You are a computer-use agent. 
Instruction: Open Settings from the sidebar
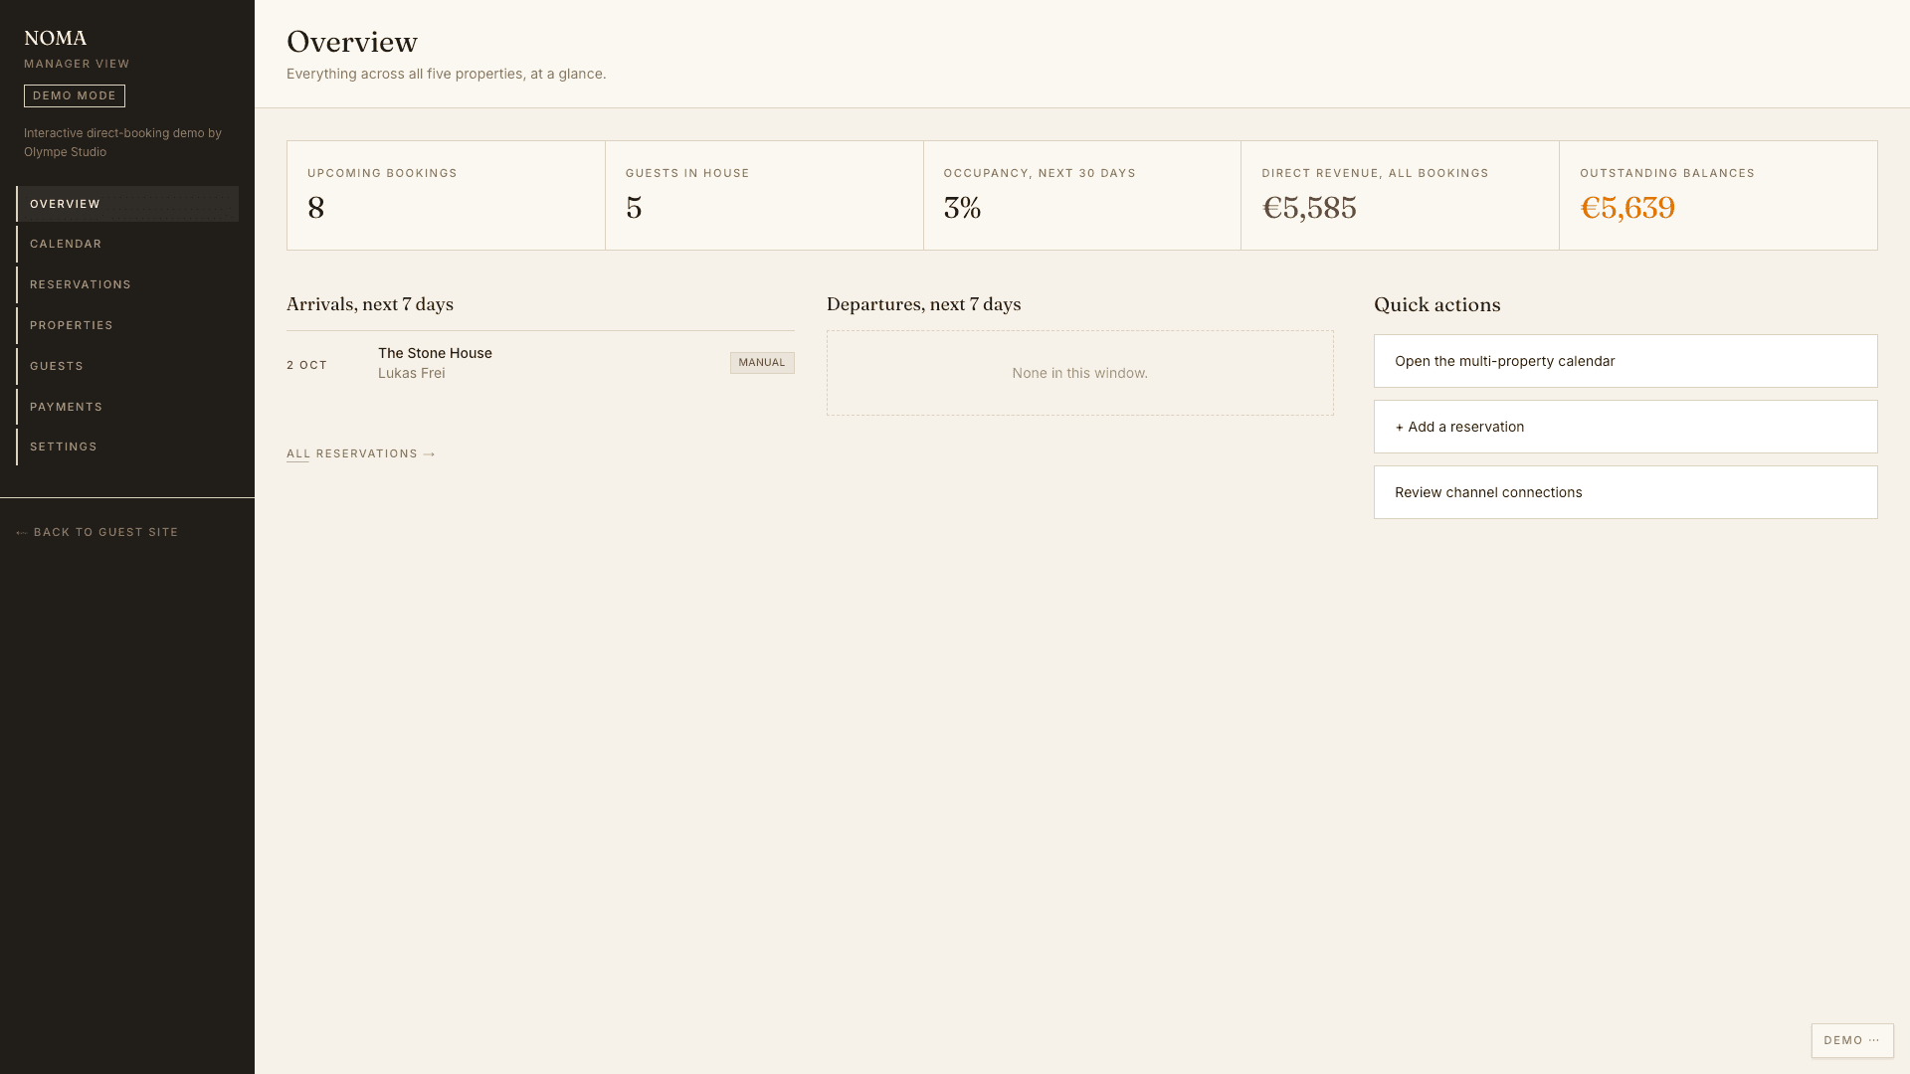point(127,447)
